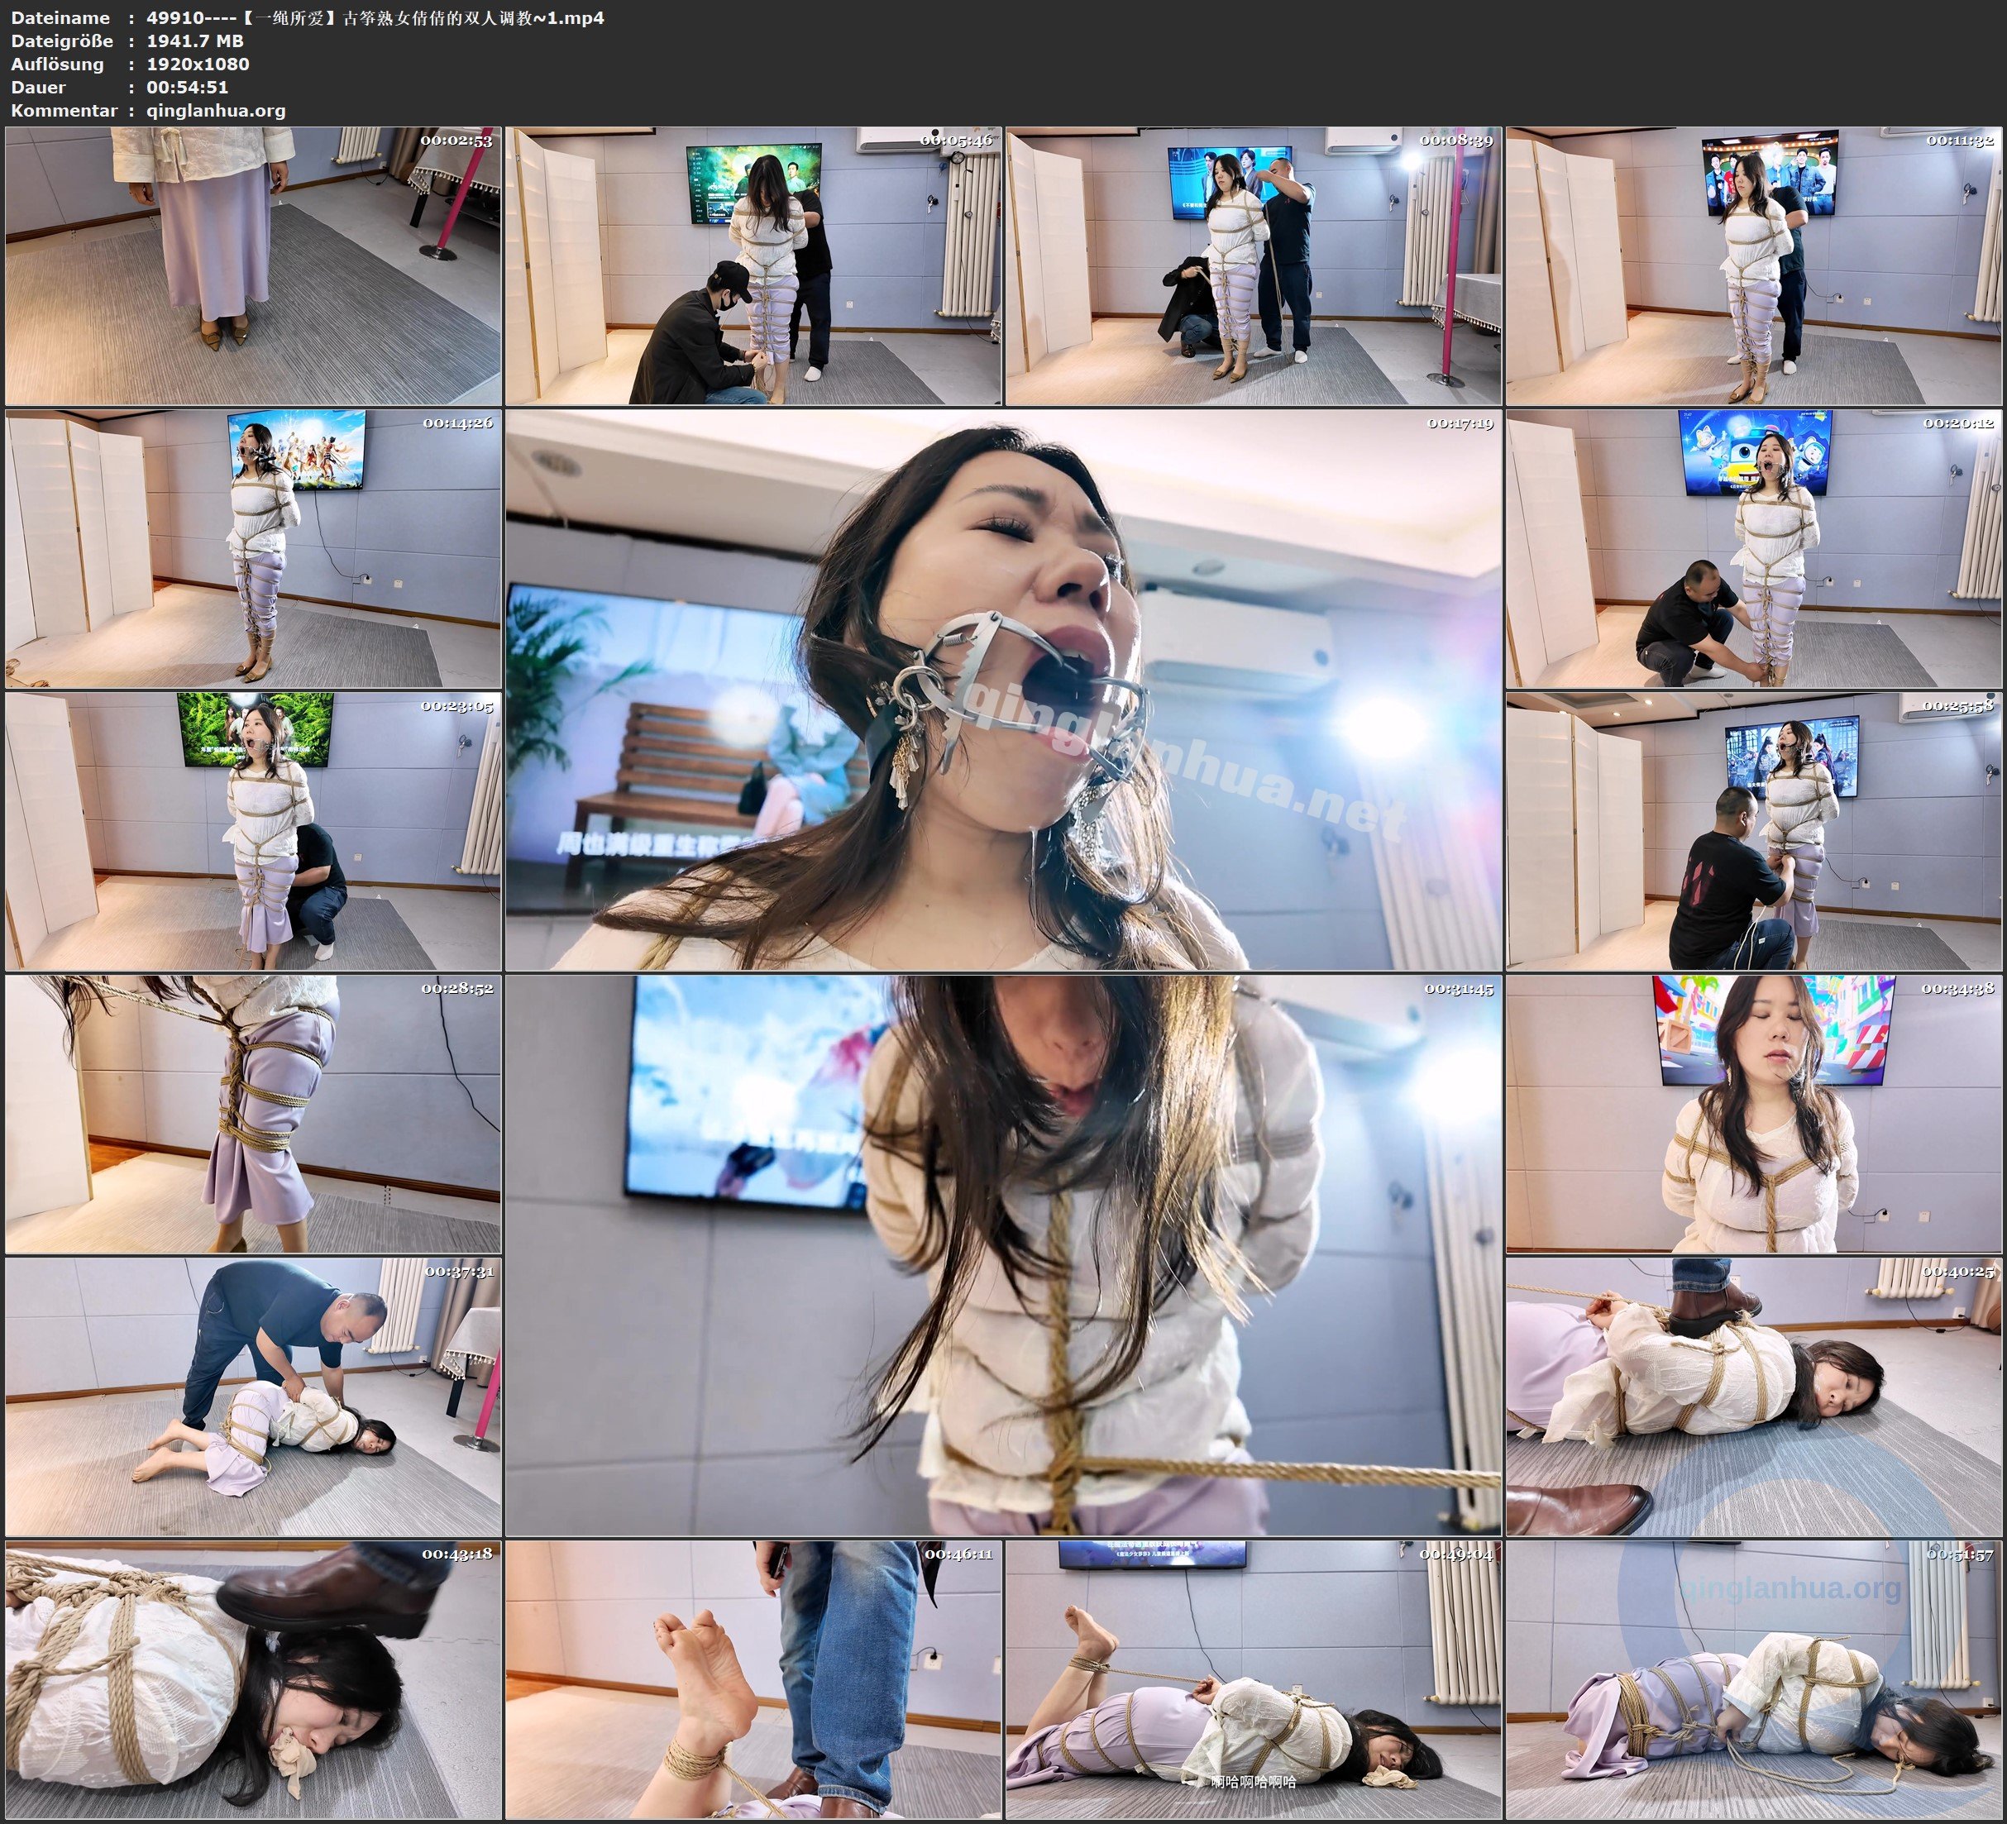The width and height of the screenshot is (2007, 1824).
Task: Click the Kommentar value qinglanhua.org
Action: (216, 111)
